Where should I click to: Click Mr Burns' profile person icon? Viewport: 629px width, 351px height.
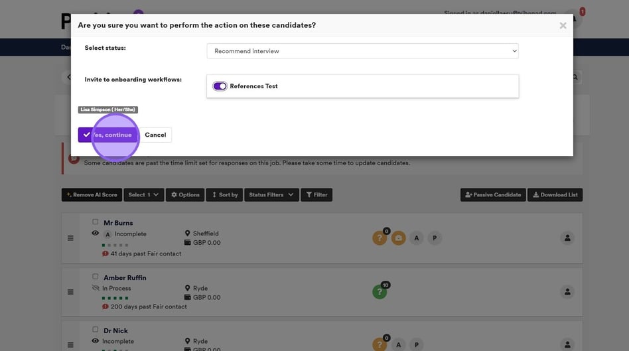coord(567,238)
